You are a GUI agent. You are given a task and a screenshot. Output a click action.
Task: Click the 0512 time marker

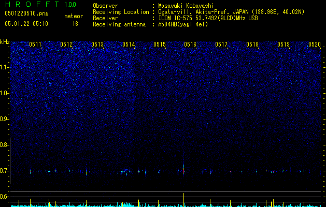(x=66, y=45)
